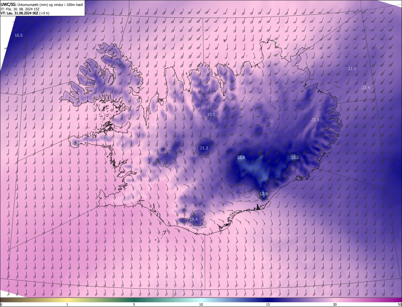Click the 'VT: Lau. 31.08.2024 00Z' line

19,13
